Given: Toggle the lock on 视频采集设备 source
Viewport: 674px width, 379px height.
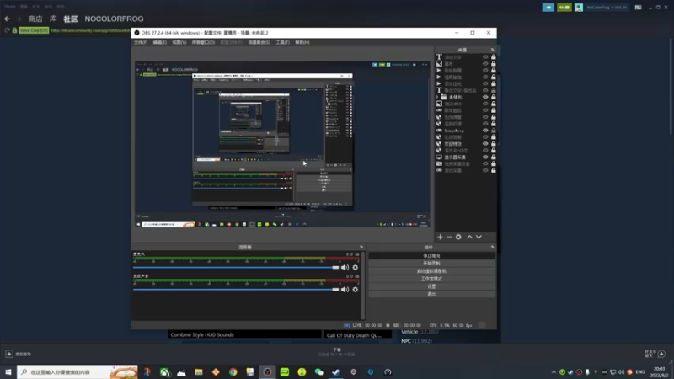Looking at the screenshot, I should coord(494,163).
